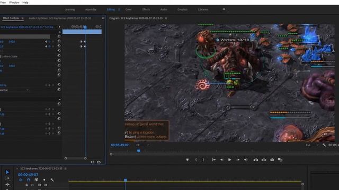Collapse video effects section triangle
The height and width of the screenshot is (190, 339).
click(x=60, y=32)
